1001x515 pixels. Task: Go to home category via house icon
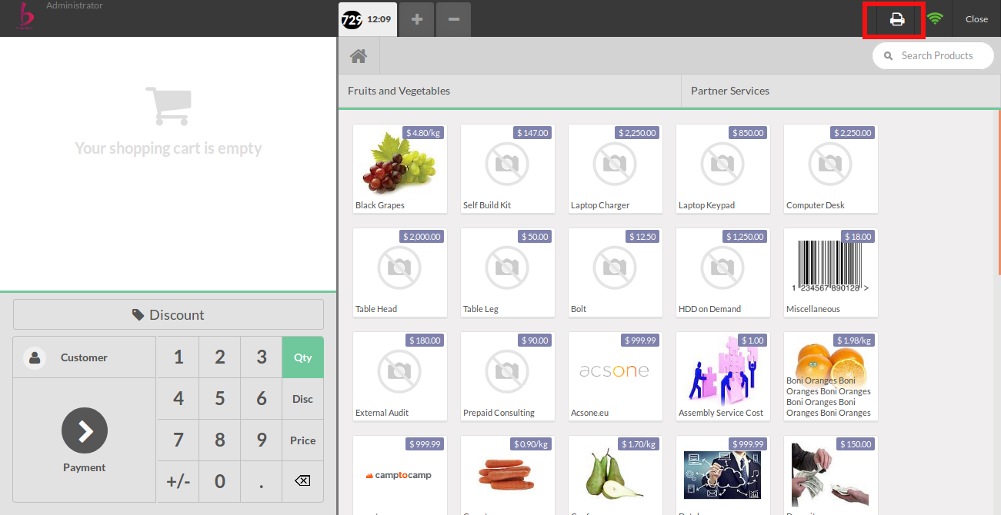point(359,56)
